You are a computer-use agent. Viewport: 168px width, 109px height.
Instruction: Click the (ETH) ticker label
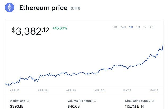click(x=75, y=8)
